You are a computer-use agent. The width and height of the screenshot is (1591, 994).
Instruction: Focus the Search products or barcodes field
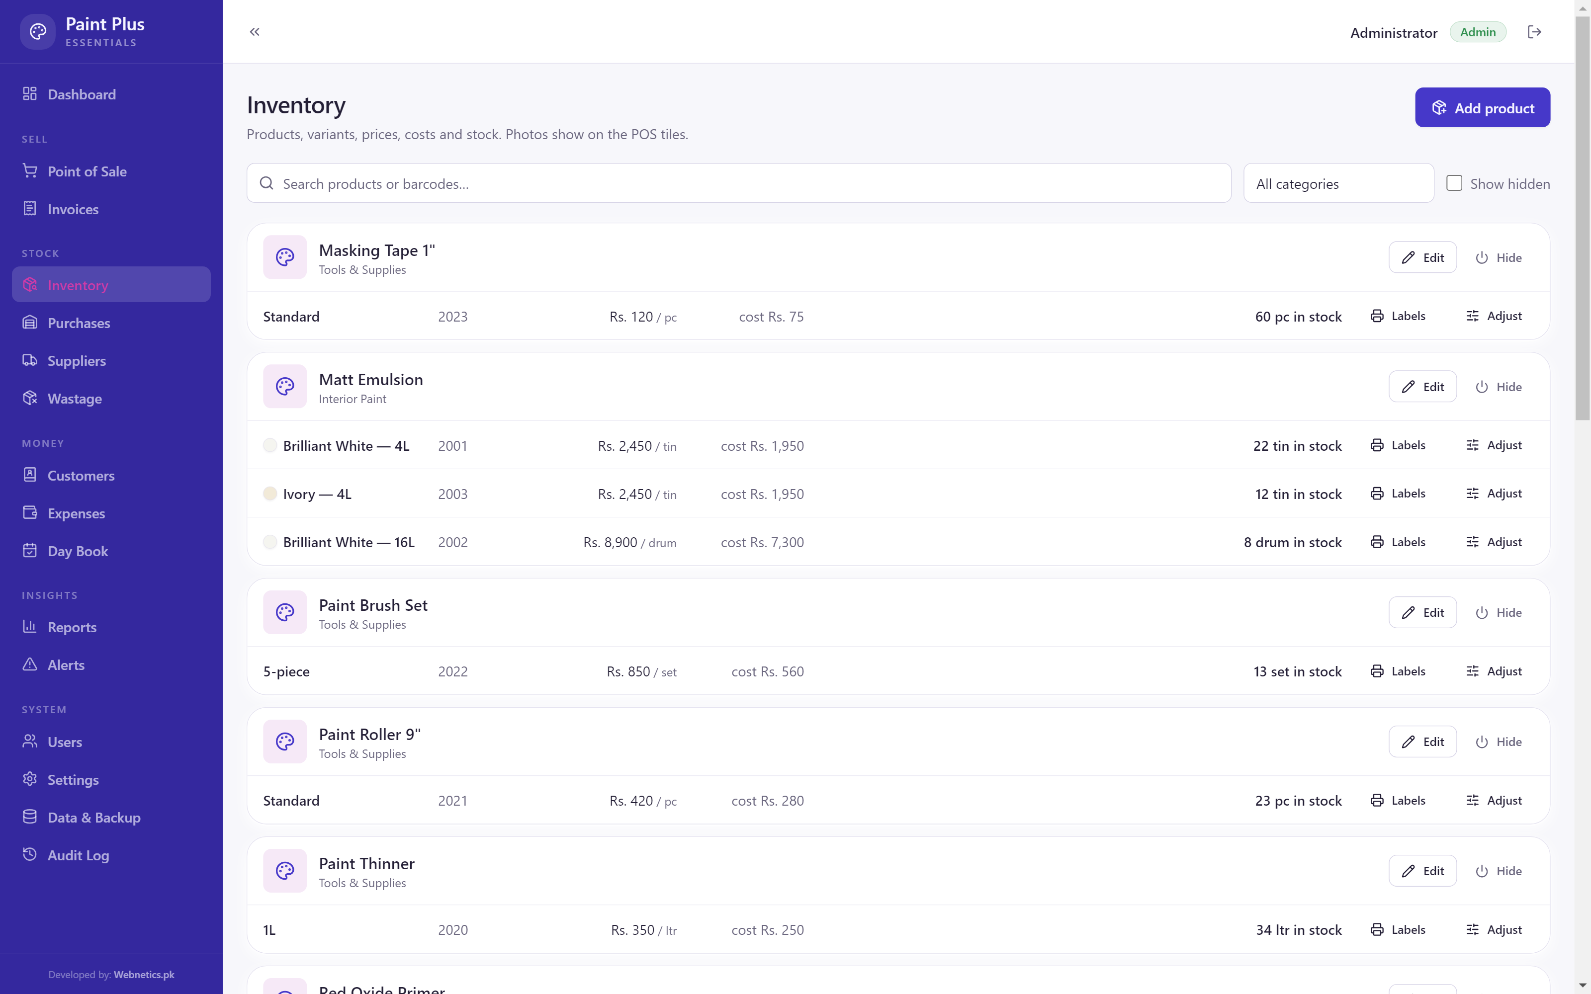(738, 183)
